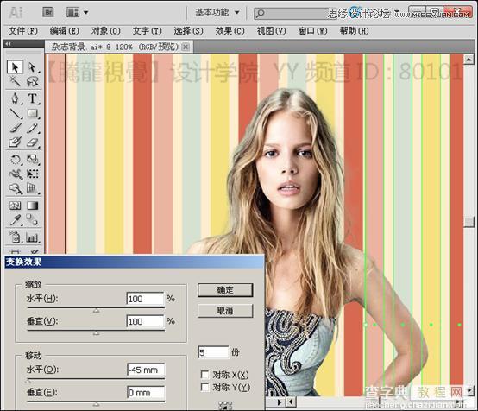Open the 帮助(H) menu
The height and width of the screenshot is (411, 478).
[x=354, y=31]
